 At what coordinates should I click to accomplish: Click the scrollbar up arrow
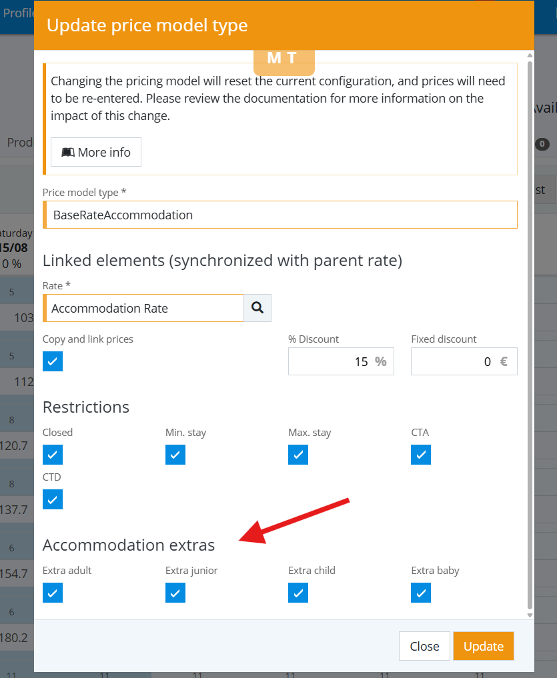(530, 55)
